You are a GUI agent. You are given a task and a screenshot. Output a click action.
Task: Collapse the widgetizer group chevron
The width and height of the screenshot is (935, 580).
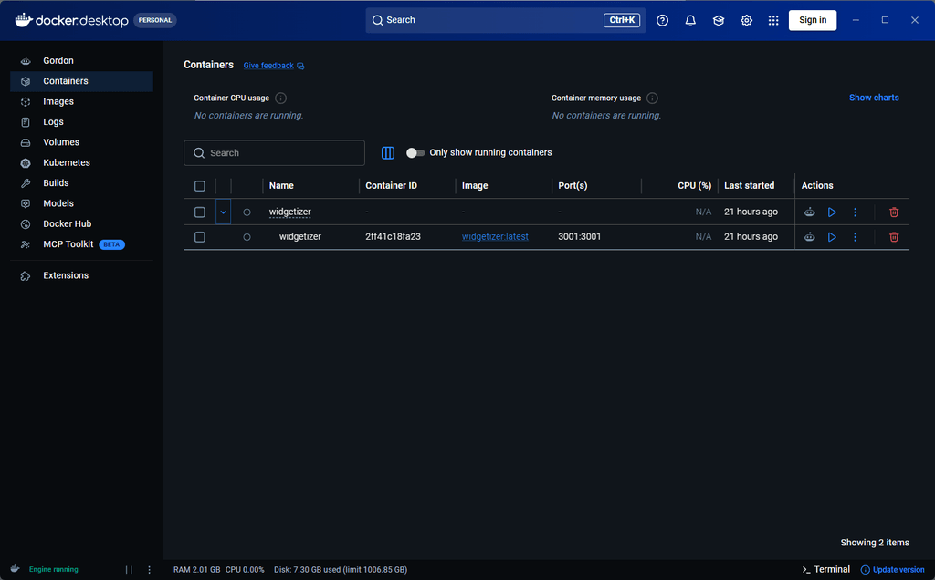coord(223,212)
